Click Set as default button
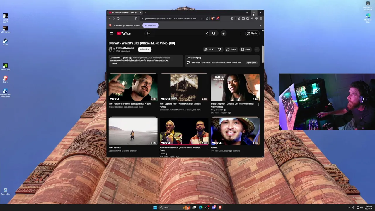 click(x=151, y=25)
